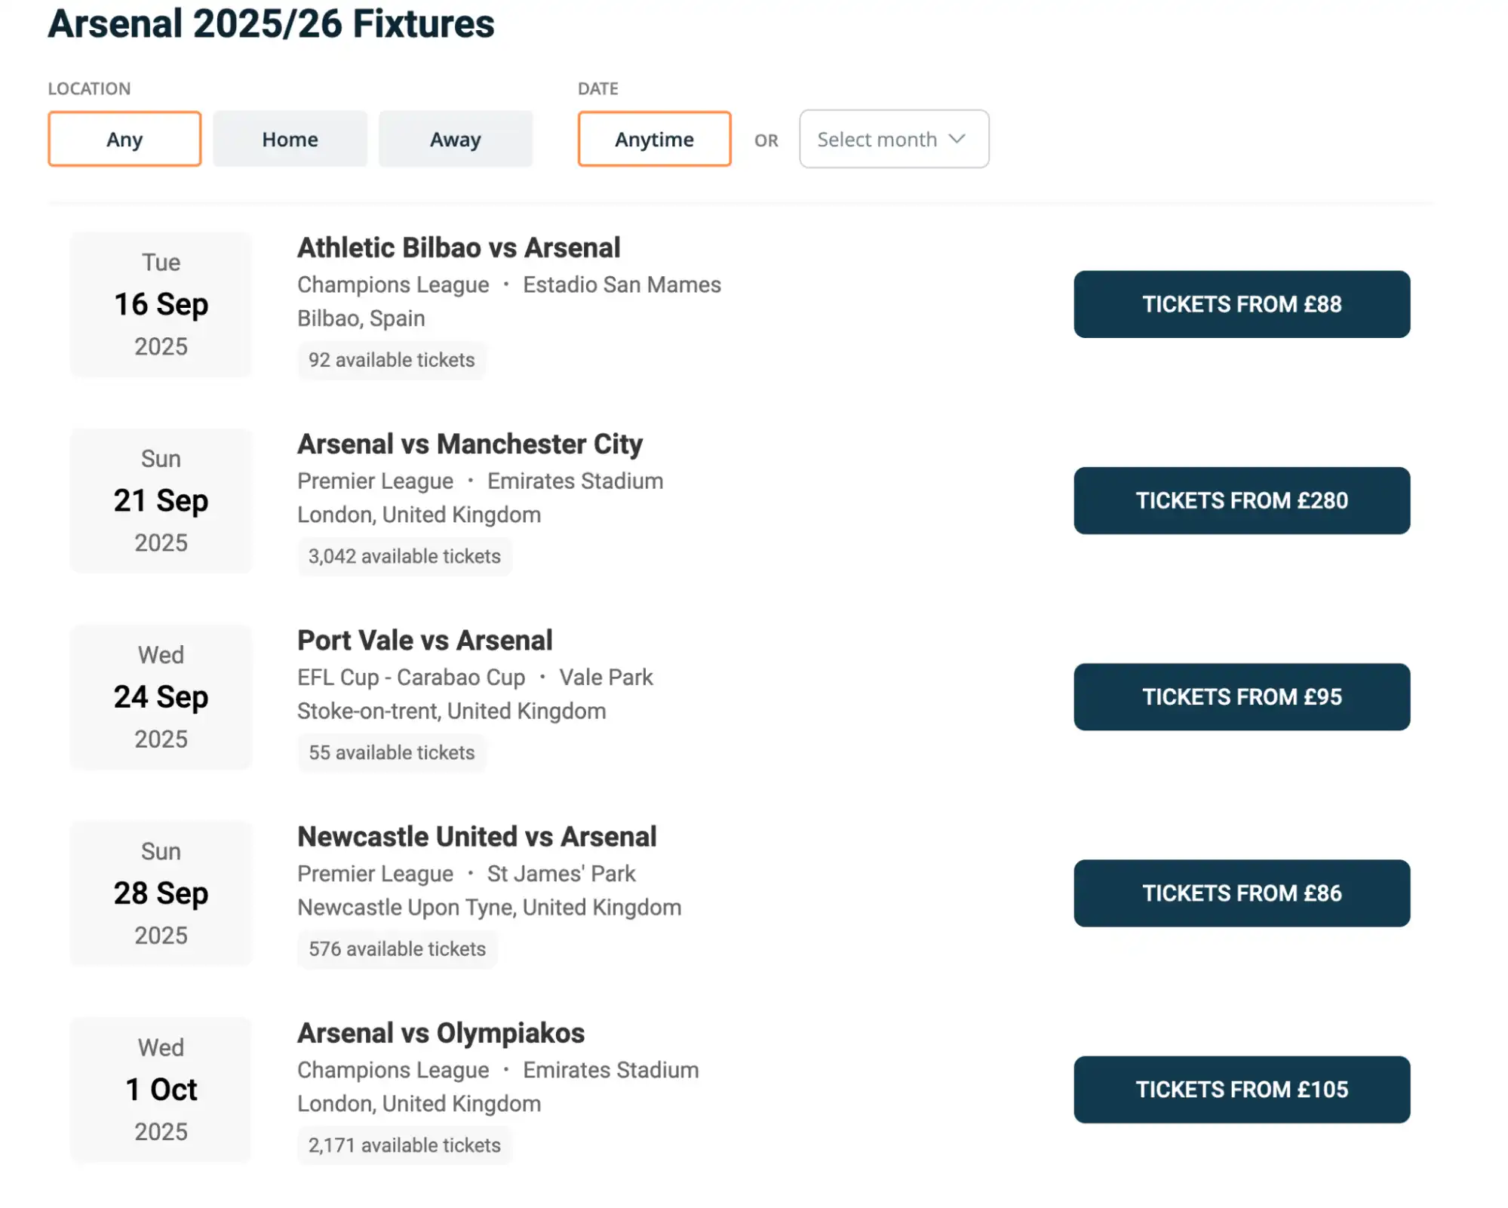
Task: Click the Arsenal 2025/26 Fixtures heading
Action: click(269, 24)
